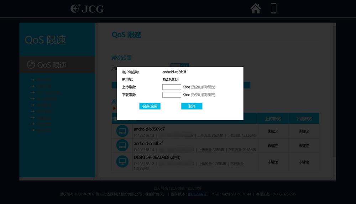Click the upload bandwidth (上传带宽) input field
356x204 pixels.
click(172, 87)
